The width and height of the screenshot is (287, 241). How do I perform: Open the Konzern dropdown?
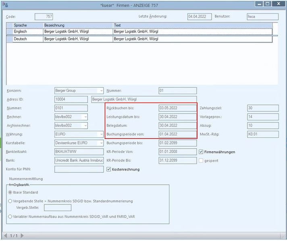[x=101, y=91]
